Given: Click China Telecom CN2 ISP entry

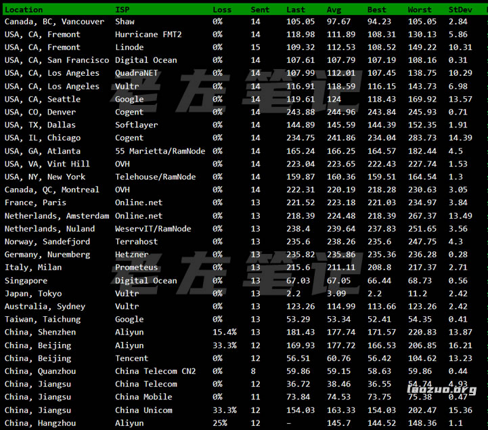Looking at the screenshot, I should 155,371.
